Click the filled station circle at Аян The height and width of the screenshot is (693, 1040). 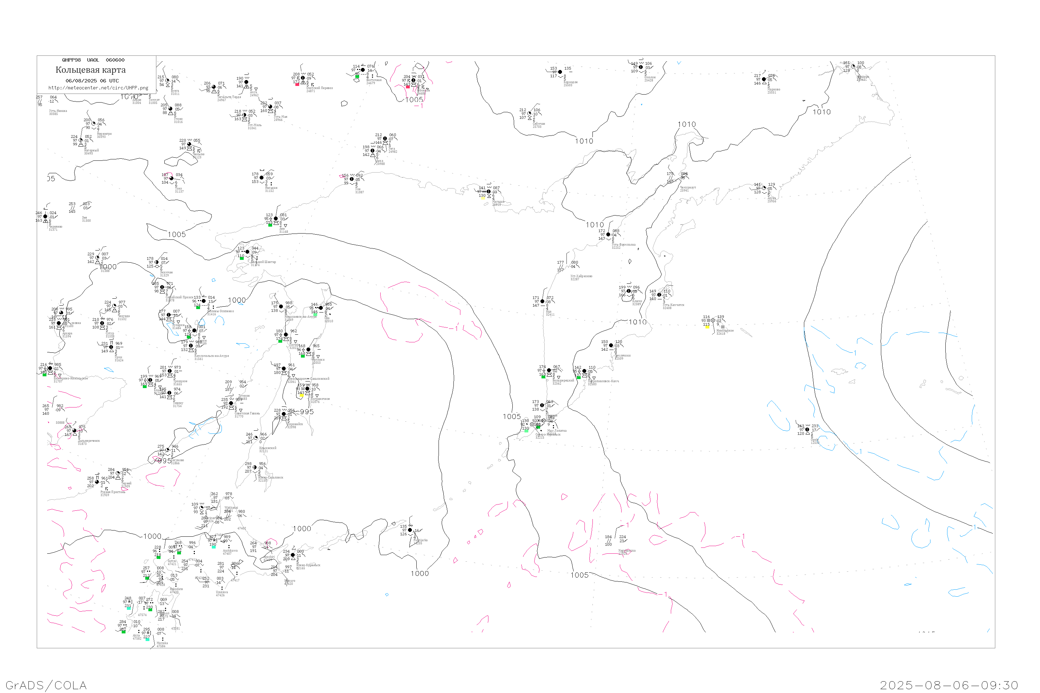(x=276, y=219)
